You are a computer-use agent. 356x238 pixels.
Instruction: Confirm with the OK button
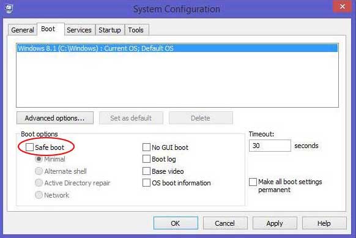click(x=176, y=223)
